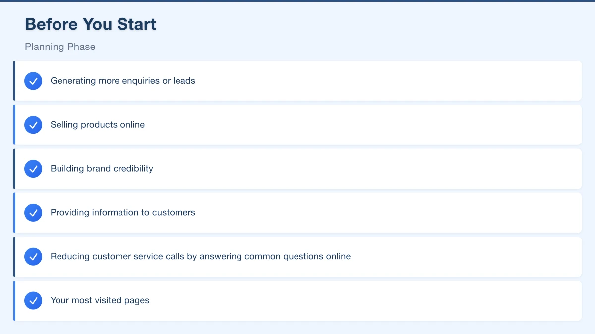Image resolution: width=595 pixels, height=334 pixels.
Task: Click the accent bar of the Building brand card
Action: pos(14,169)
